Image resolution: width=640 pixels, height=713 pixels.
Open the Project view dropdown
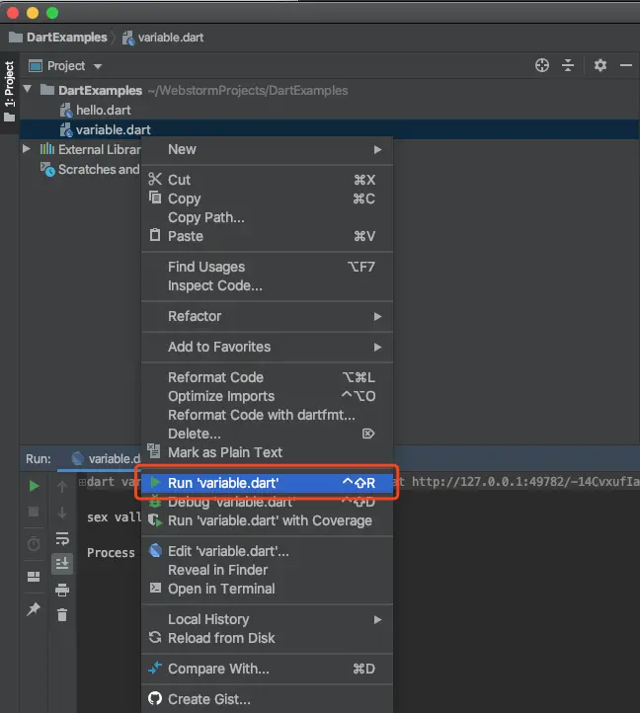coord(65,66)
